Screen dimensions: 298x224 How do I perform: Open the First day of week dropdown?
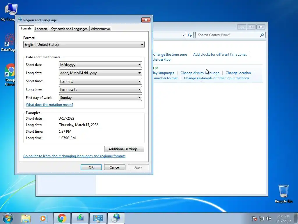point(100,98)
